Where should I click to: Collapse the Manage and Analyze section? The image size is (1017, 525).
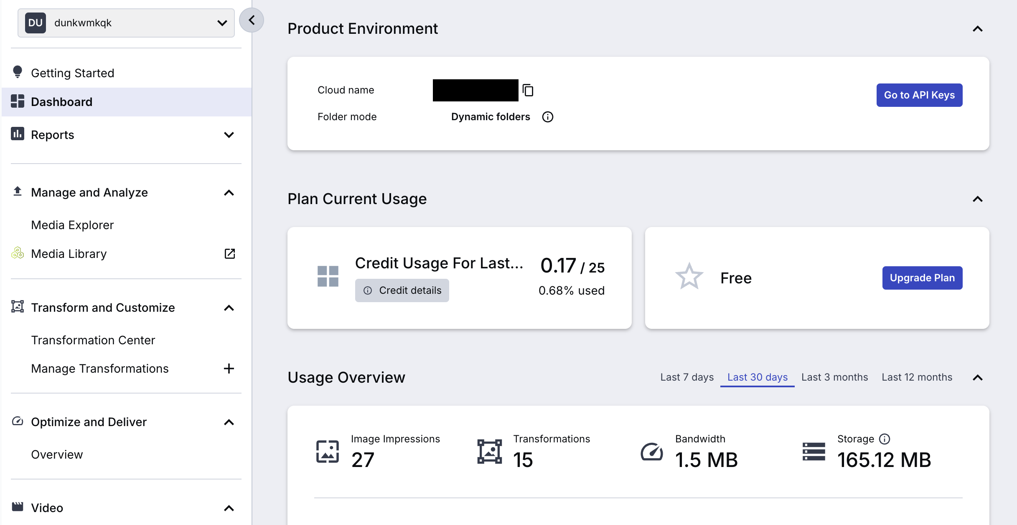tap(229, 193)
